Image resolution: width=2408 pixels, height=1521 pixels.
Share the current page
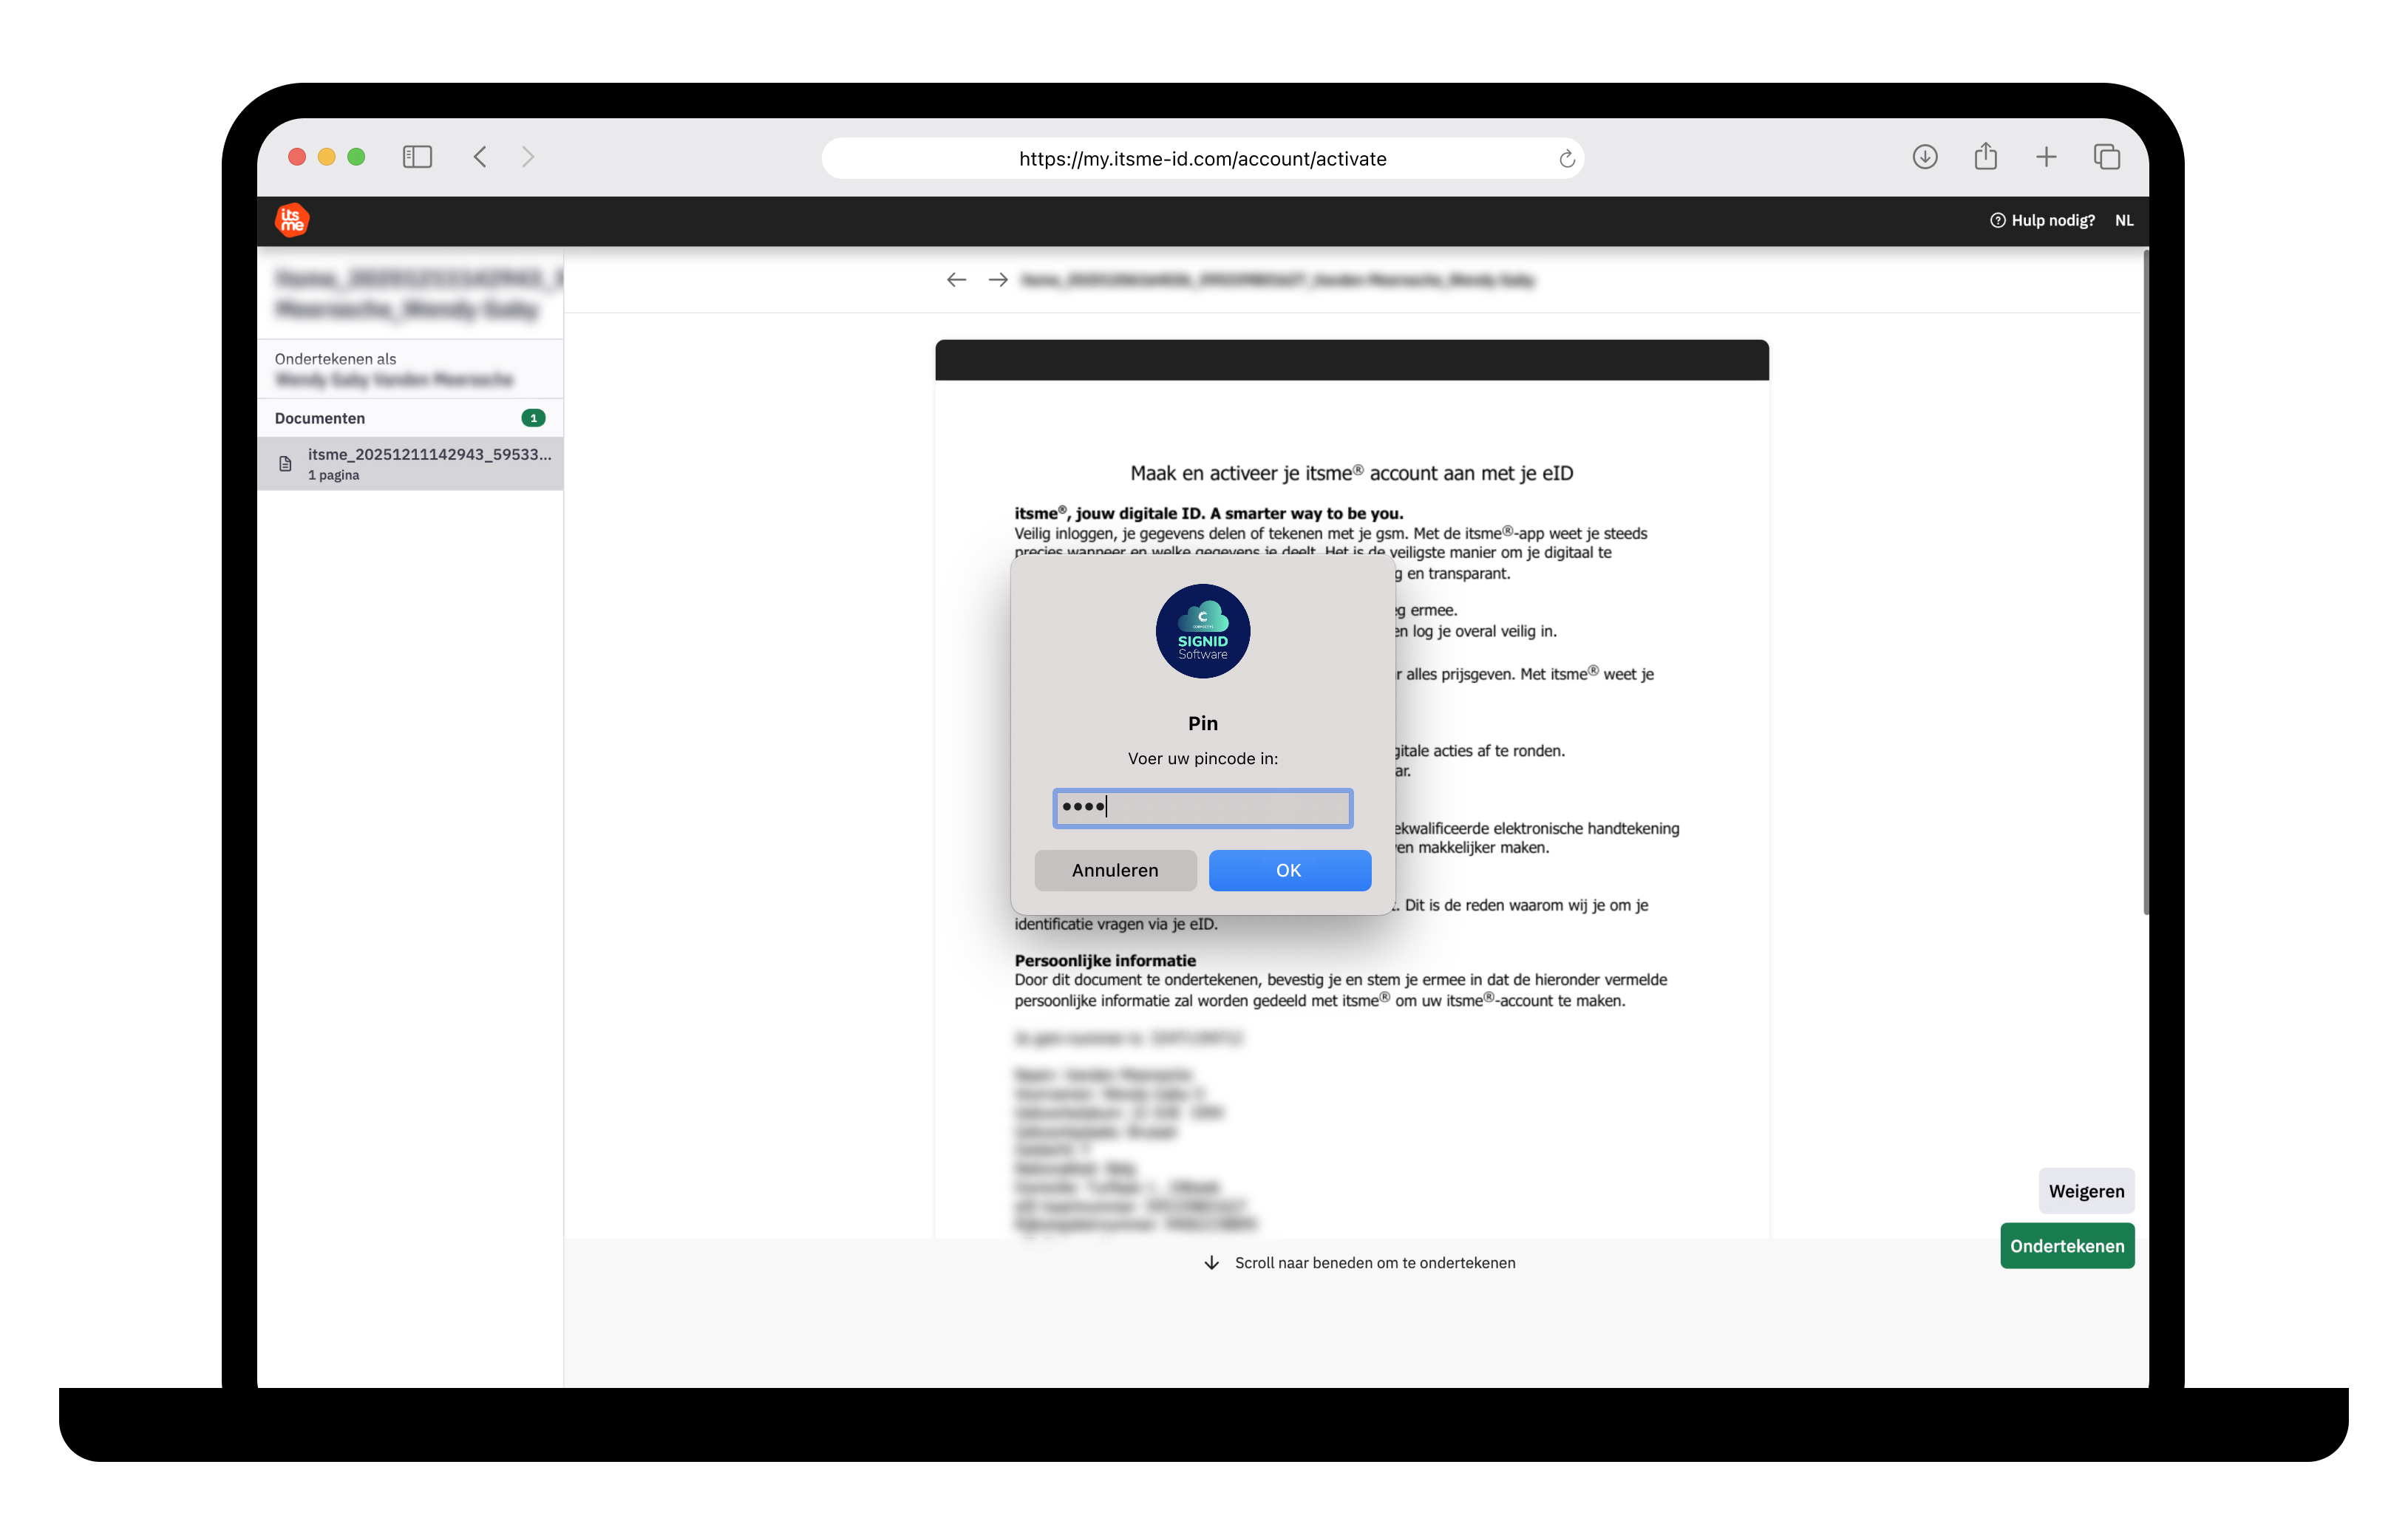coord(1985,157)
